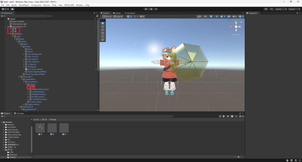Select the Move tool in Scene overlay

pyautogui.click(x=102, y=26)
